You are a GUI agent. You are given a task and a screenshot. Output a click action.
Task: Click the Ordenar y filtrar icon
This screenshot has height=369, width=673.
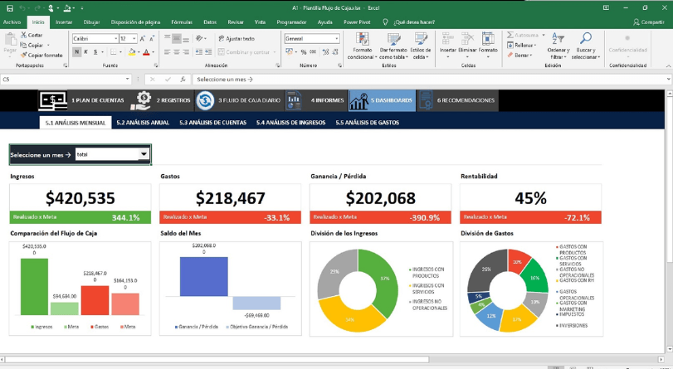click(x=558, y=39)
